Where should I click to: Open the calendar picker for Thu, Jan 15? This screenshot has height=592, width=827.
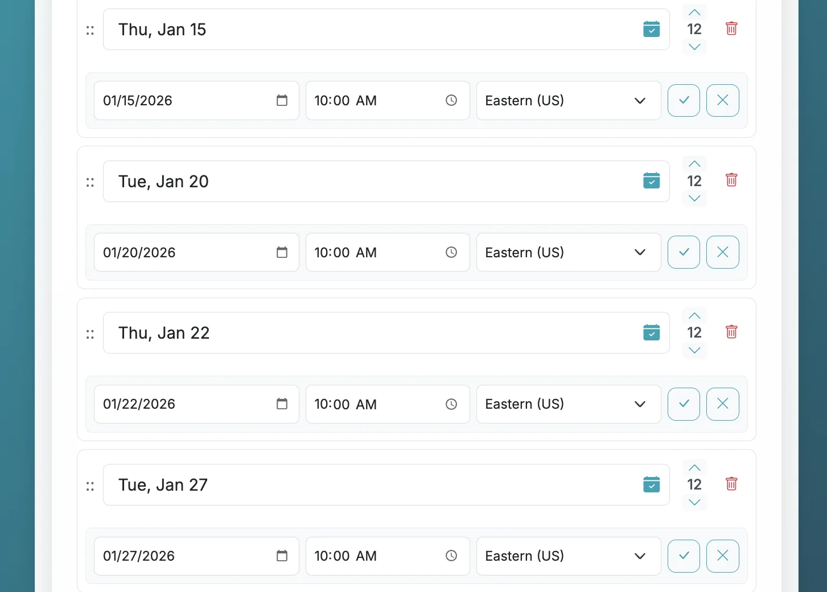coord(651,29)
